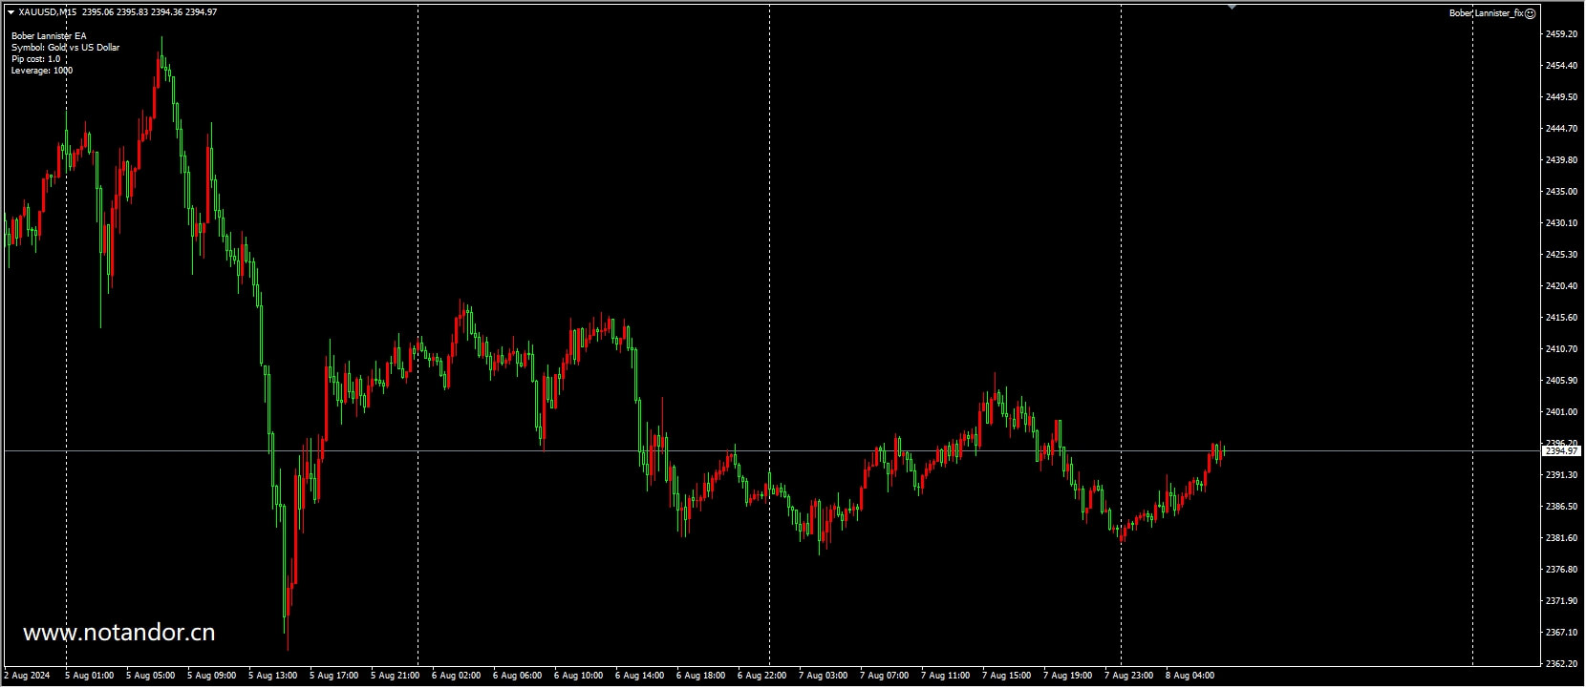Click the Leverage: 1000 info line
Viewport: 1586px width, 688px height.
coord(42,71)
